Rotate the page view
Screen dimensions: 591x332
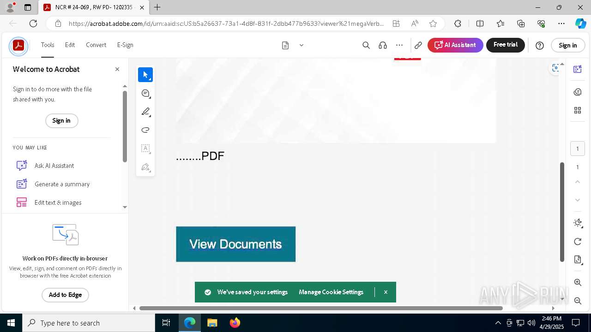577,242
